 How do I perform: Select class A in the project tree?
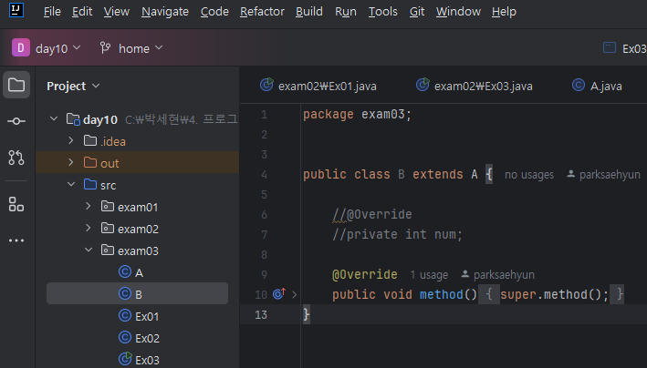(x=137, y=272)
